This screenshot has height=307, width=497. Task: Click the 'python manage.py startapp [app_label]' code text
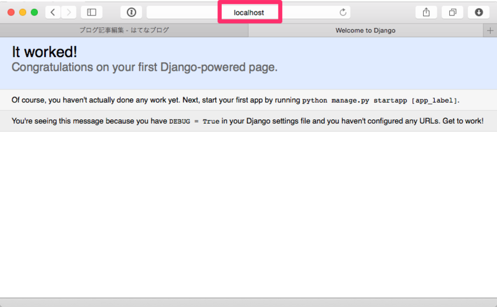380,101
